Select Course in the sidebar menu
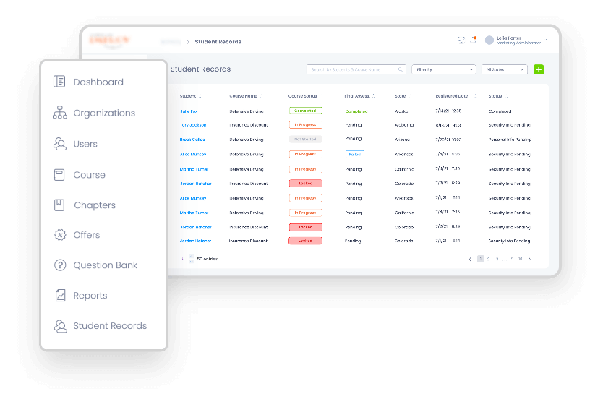603x407 pixels. [89, 175]
